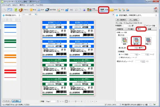
Task: Switch to the 印刷設定 tab
Action: pyautogui.click(x=120, y=29)
